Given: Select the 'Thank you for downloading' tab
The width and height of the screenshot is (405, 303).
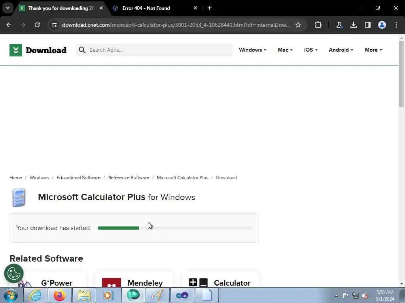Looking at the screenshot, I should click(61, 8).
